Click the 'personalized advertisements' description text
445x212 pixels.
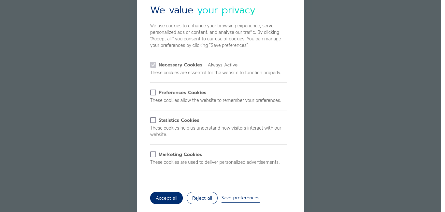pos(215,162)
